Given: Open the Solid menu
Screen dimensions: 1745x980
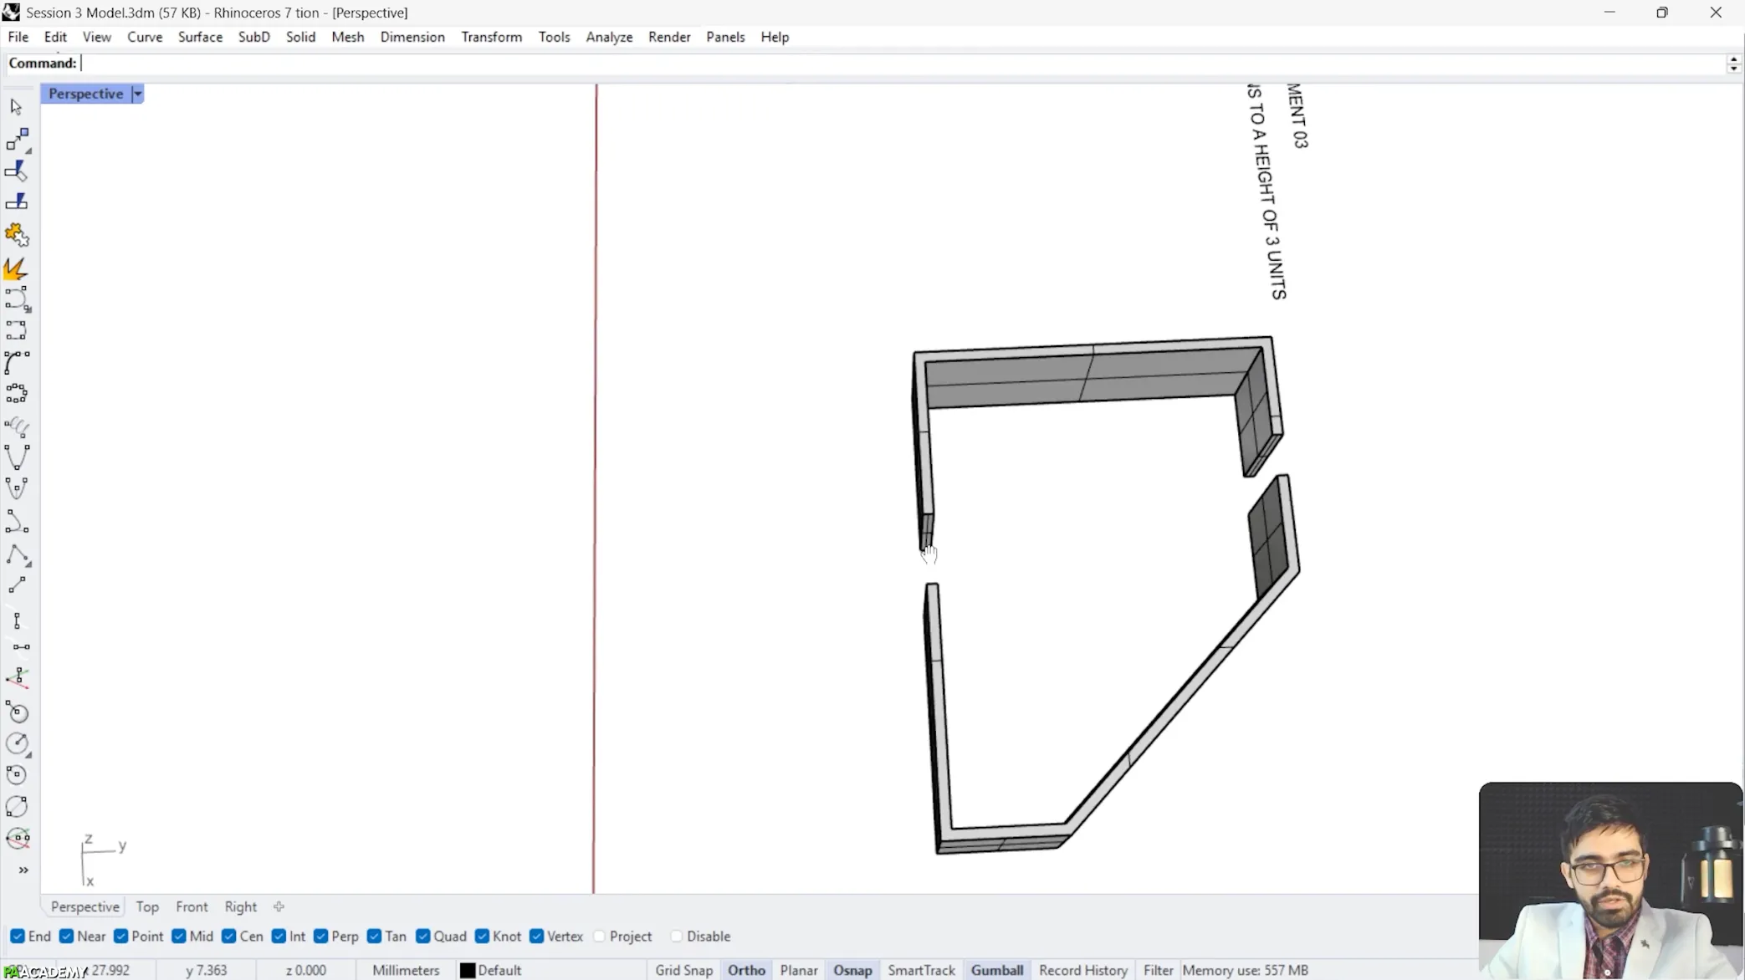Looking at the screenshot, I should pos(300,37).
